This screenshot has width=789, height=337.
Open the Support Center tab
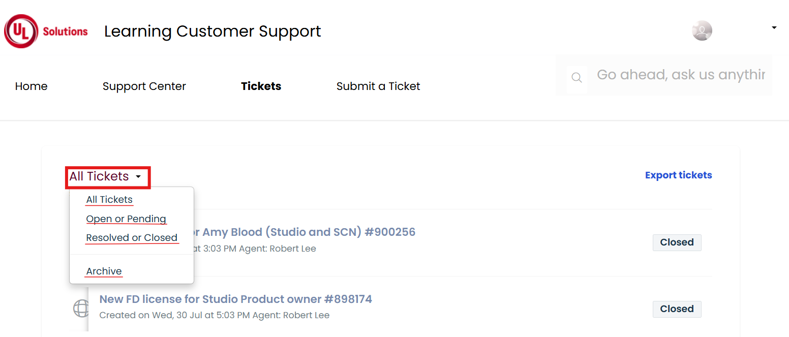coord(144,86)
